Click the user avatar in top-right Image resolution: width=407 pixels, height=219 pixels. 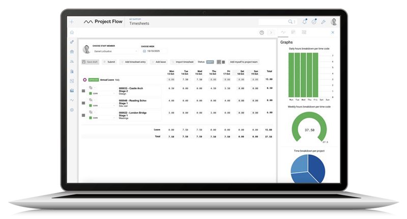[334, 22]
